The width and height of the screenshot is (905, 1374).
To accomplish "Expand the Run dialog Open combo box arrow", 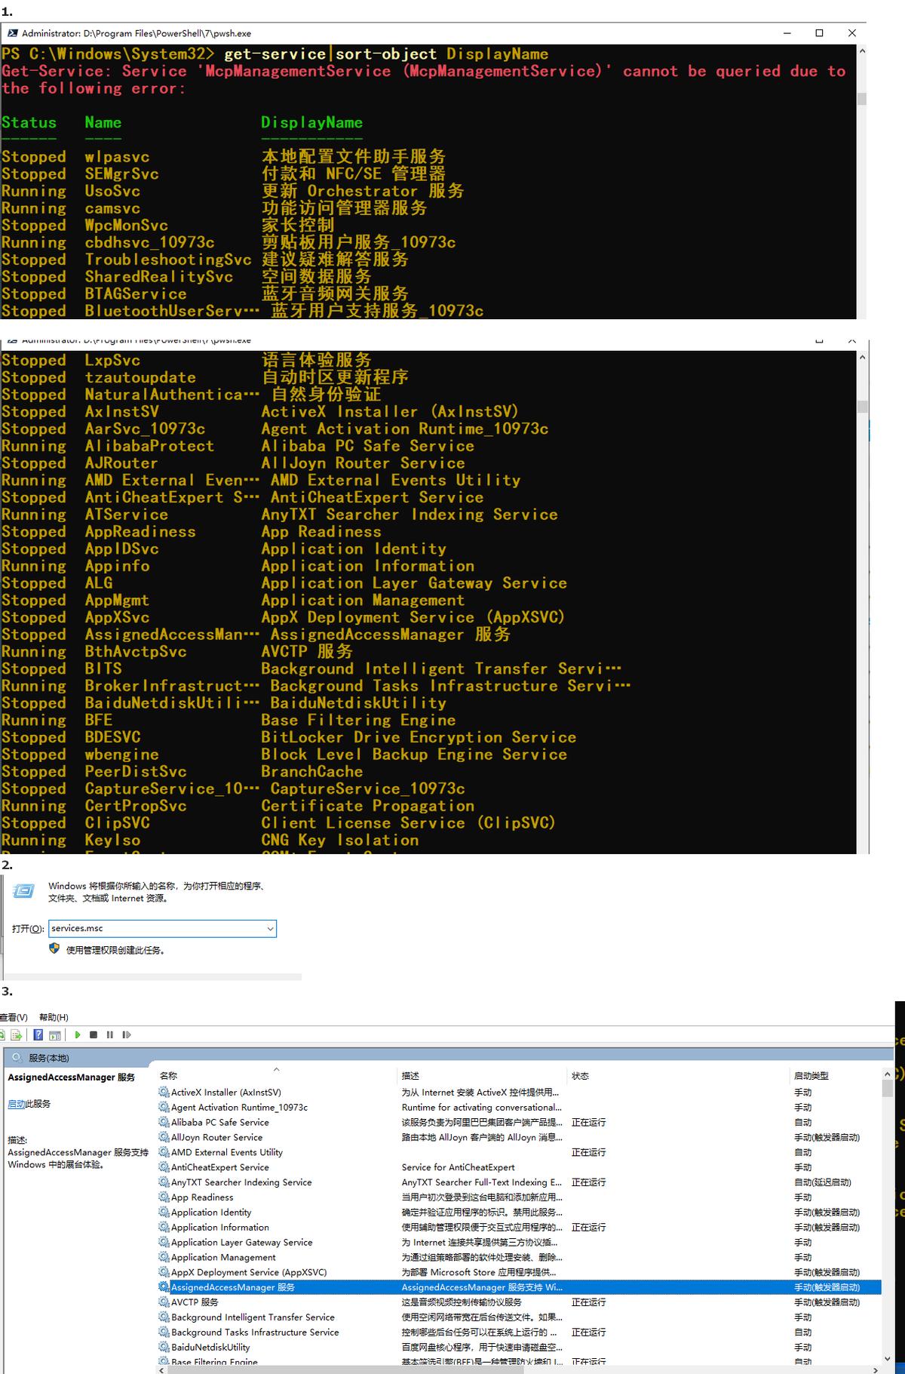I will (x=270, y=929).
